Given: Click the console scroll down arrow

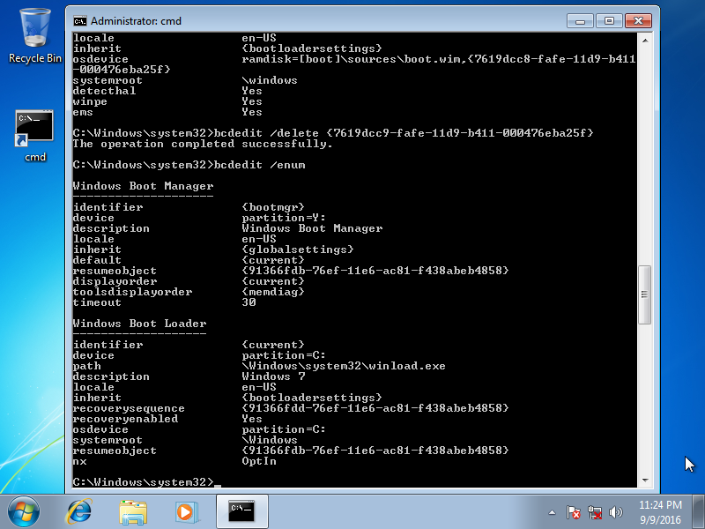Looking at the screenshot, I should (x=645, y=481).
